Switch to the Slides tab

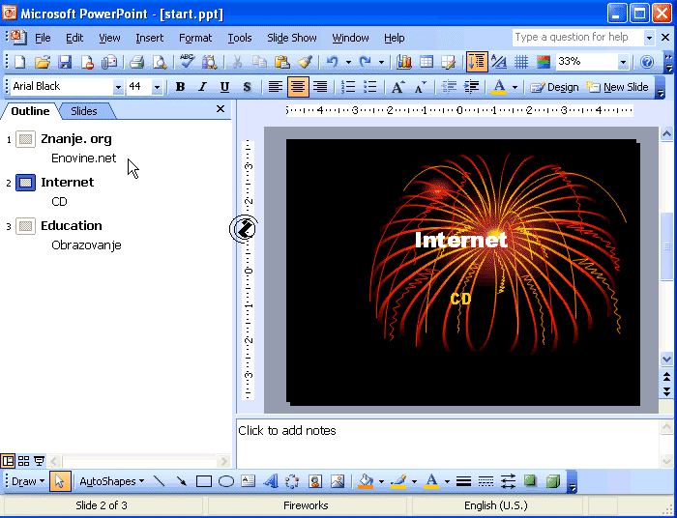pyautogui.click(x=84, y=111)
